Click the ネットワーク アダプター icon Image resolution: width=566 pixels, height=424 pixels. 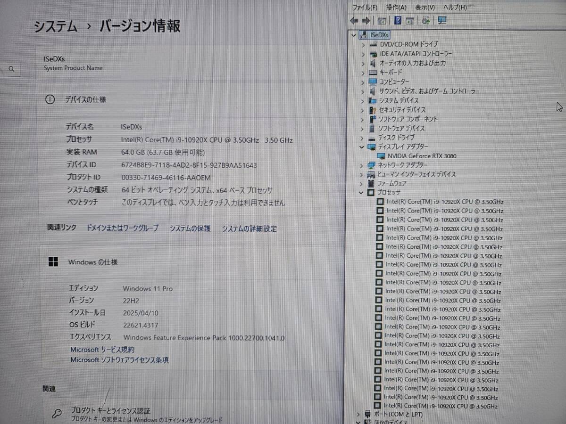[371, 165]
